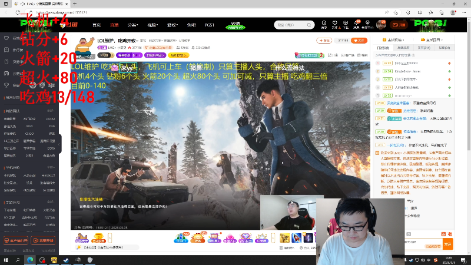
Task: Open the orange sun activity icon
Action: point(198,238)
